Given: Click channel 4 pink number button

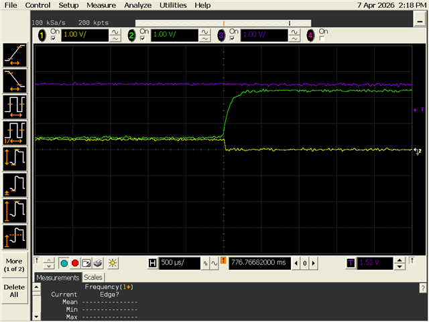Looking at the screenshot, I should (310, 36).
